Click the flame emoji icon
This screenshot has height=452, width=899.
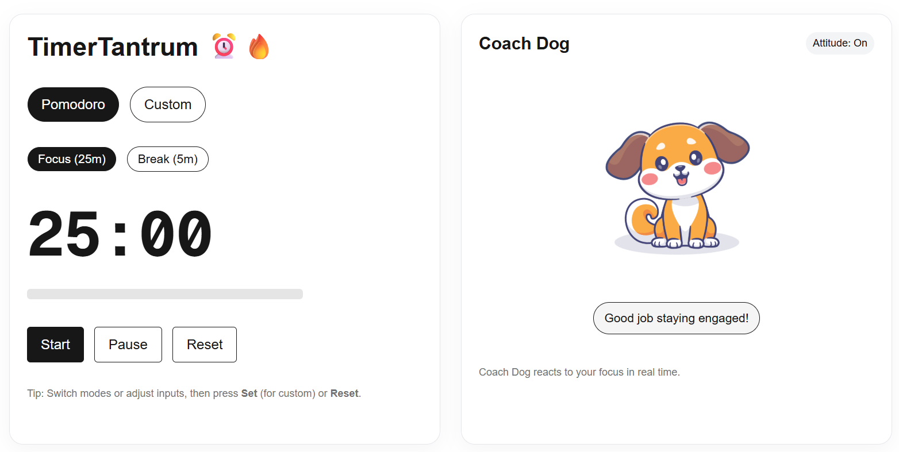259,47
